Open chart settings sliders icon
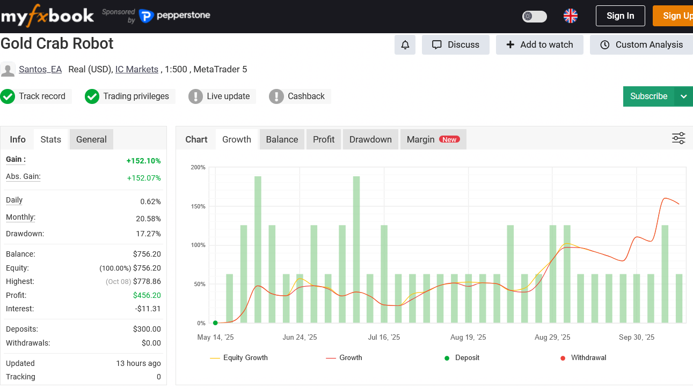Viewport: 693px width, 389px height. coord(679,139)
